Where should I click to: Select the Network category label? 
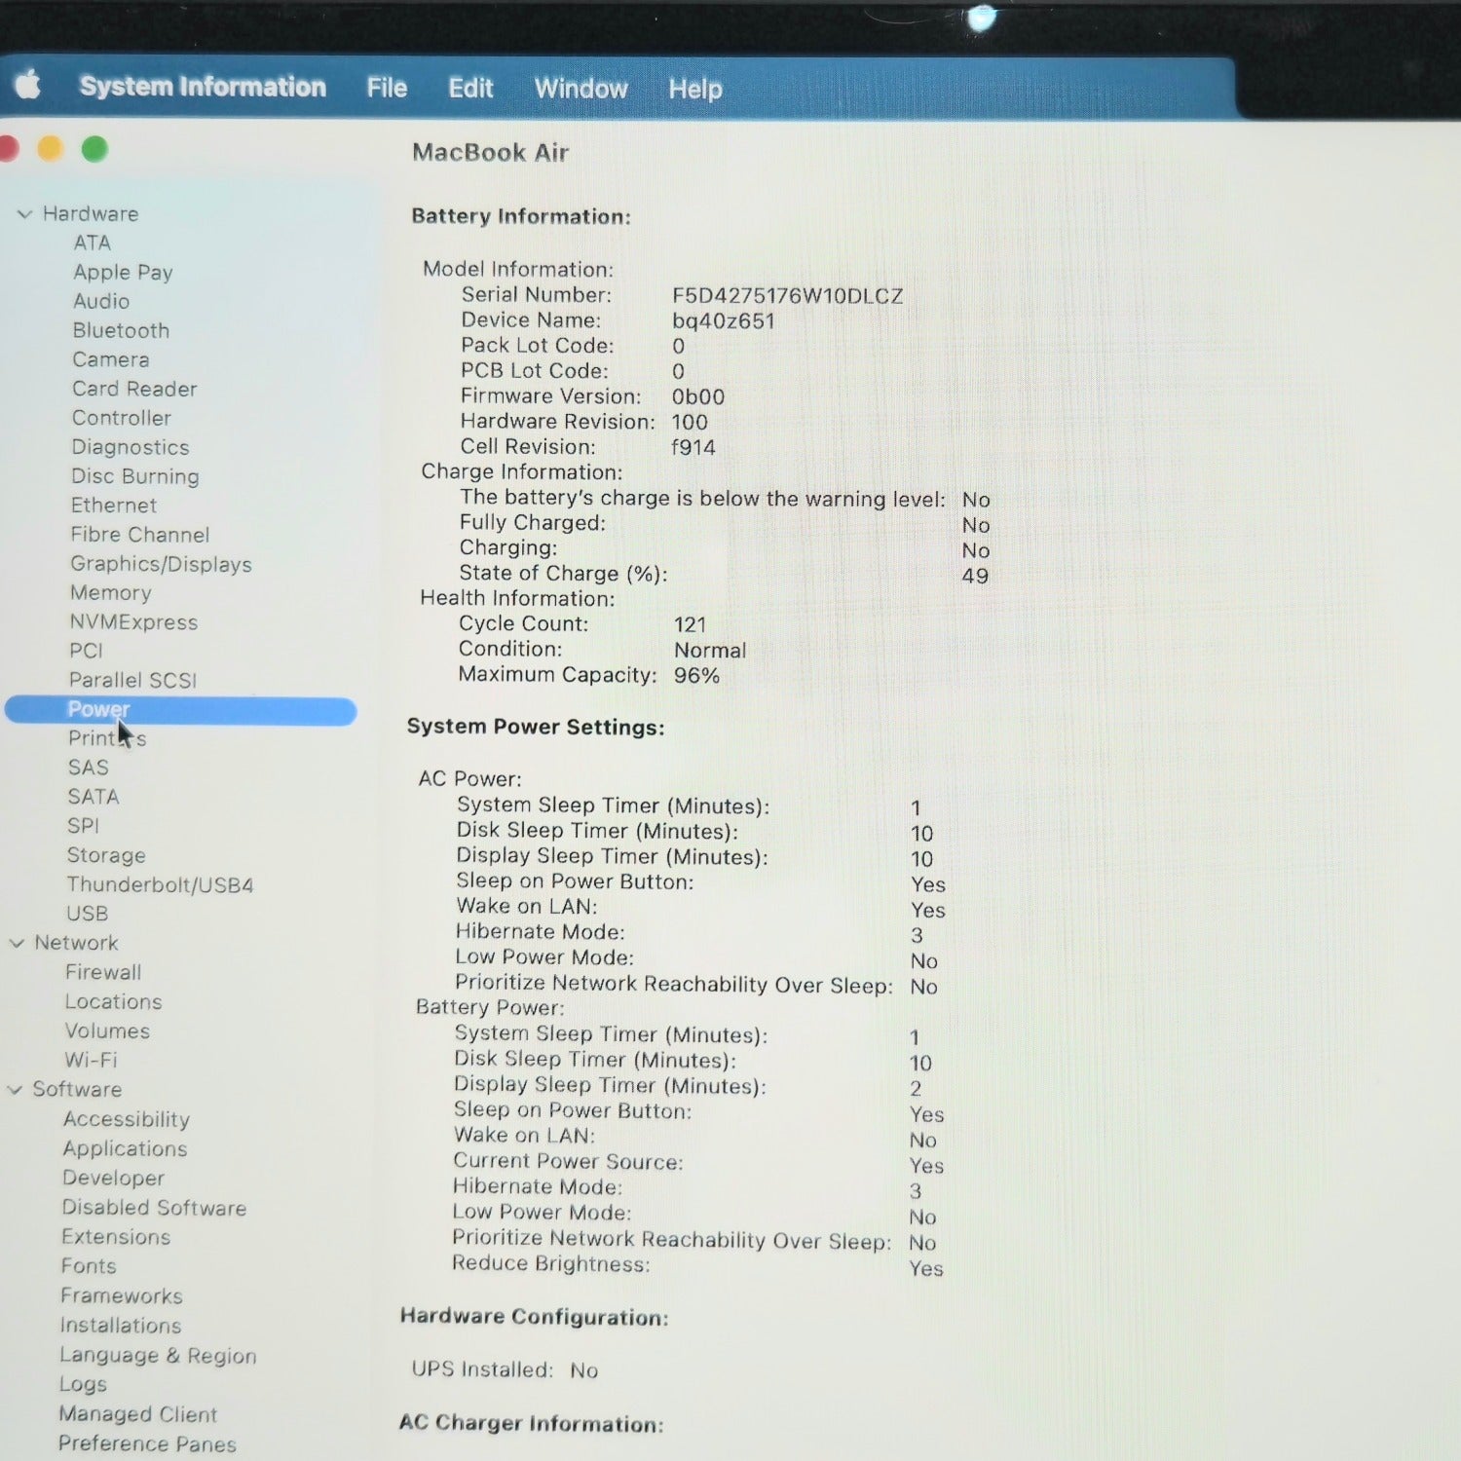click(x=76, y=943)
